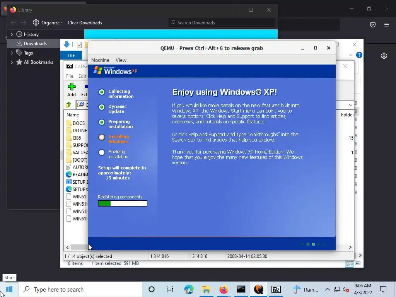Click the Firefox settings gear icon
Image resolution: width=396 pixels, height=297 pixels.
point(384,56)
